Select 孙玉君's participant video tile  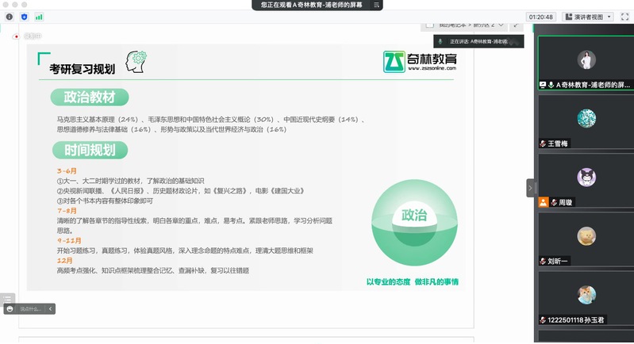586,296
